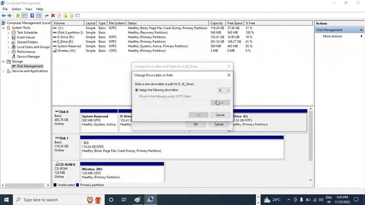Viewport: 365px width, 205px height.
Task: Click the battery tray icon
Action: click(308, 200)
